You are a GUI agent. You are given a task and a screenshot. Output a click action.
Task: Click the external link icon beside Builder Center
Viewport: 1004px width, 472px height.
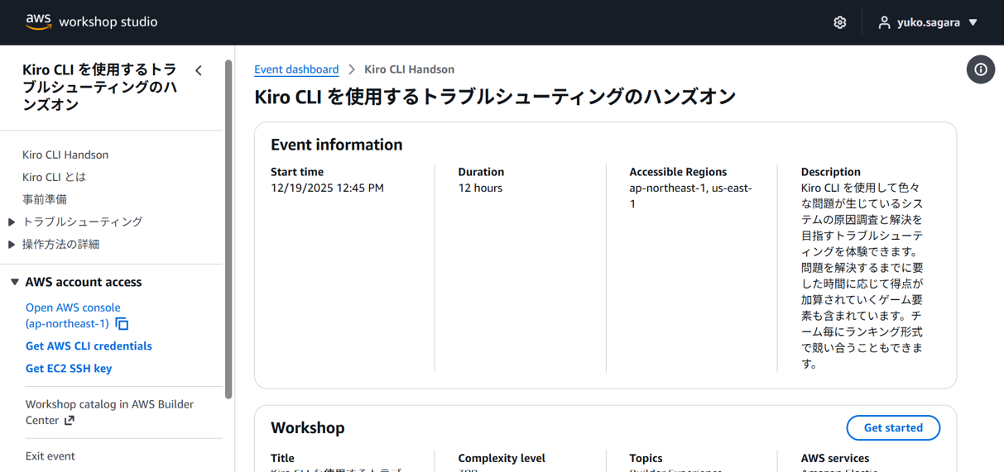[70, 421]
